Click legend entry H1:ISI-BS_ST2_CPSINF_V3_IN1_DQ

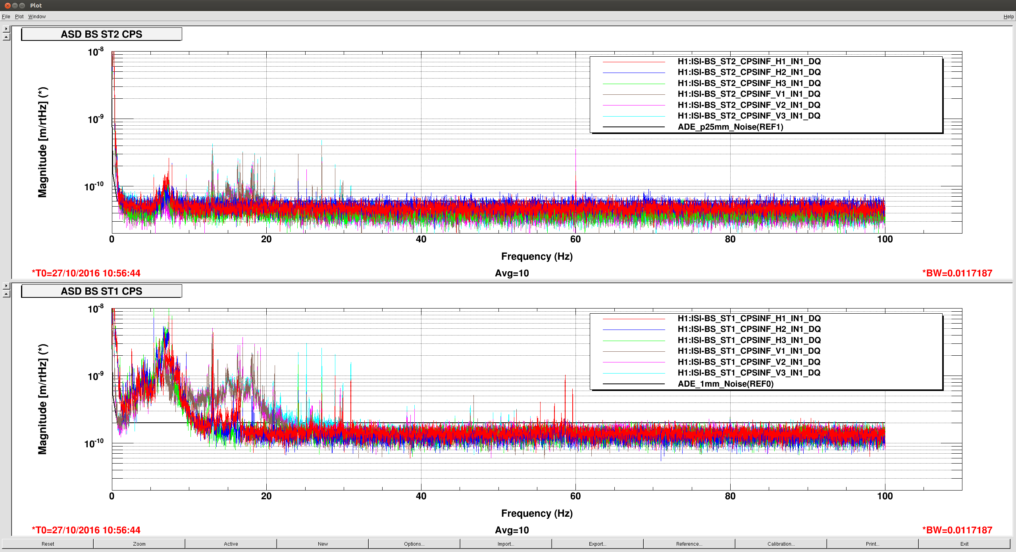[x=749, y=116]
